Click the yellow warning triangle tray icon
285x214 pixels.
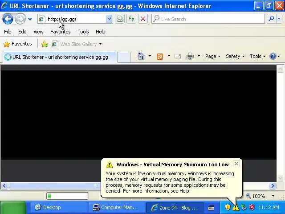point(236,207)
